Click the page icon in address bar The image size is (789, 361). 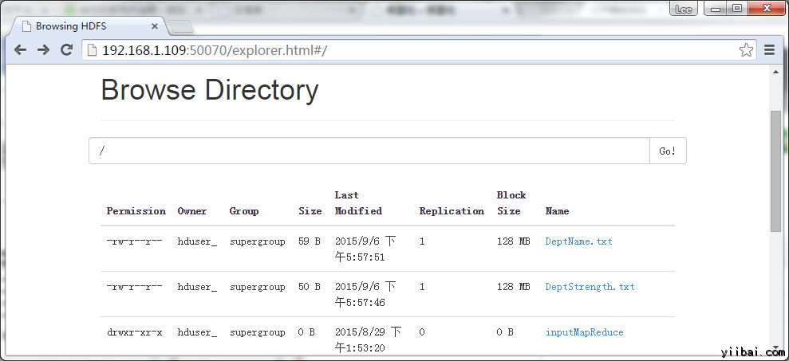click(92, 50)
